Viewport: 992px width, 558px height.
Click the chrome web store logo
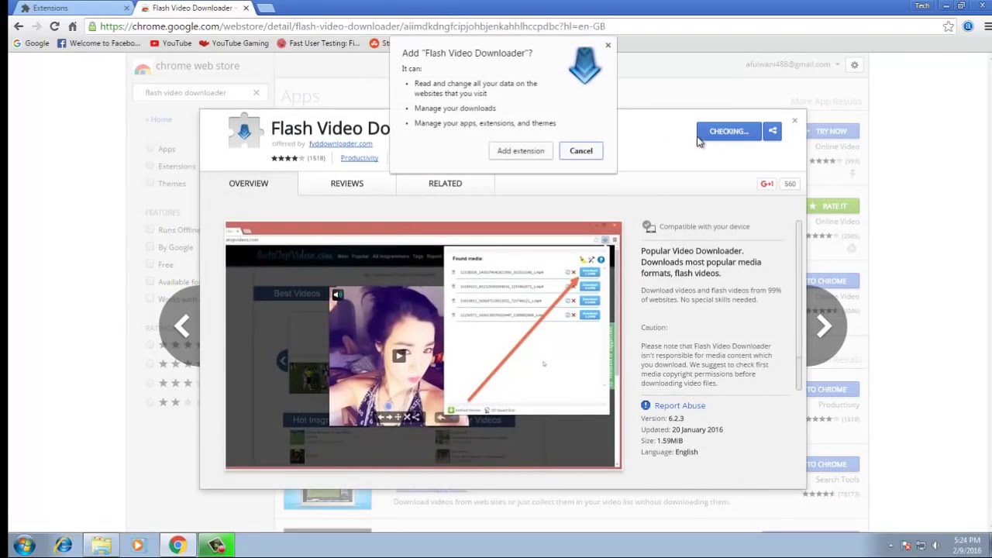point(187,67)
